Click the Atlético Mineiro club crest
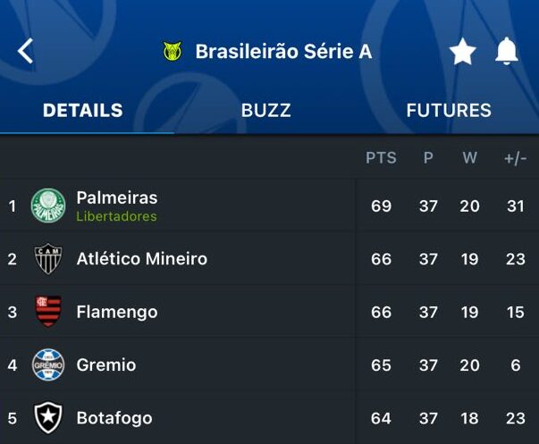539x444 pixels. (x=48, y=259)
